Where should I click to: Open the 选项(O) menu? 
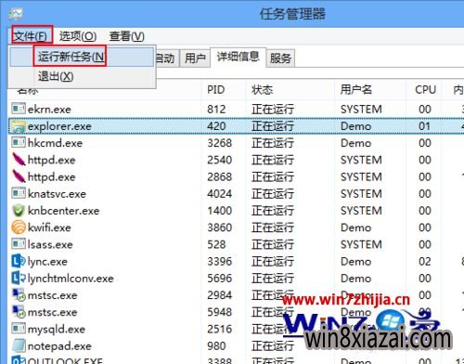click(x=78, y=36)
